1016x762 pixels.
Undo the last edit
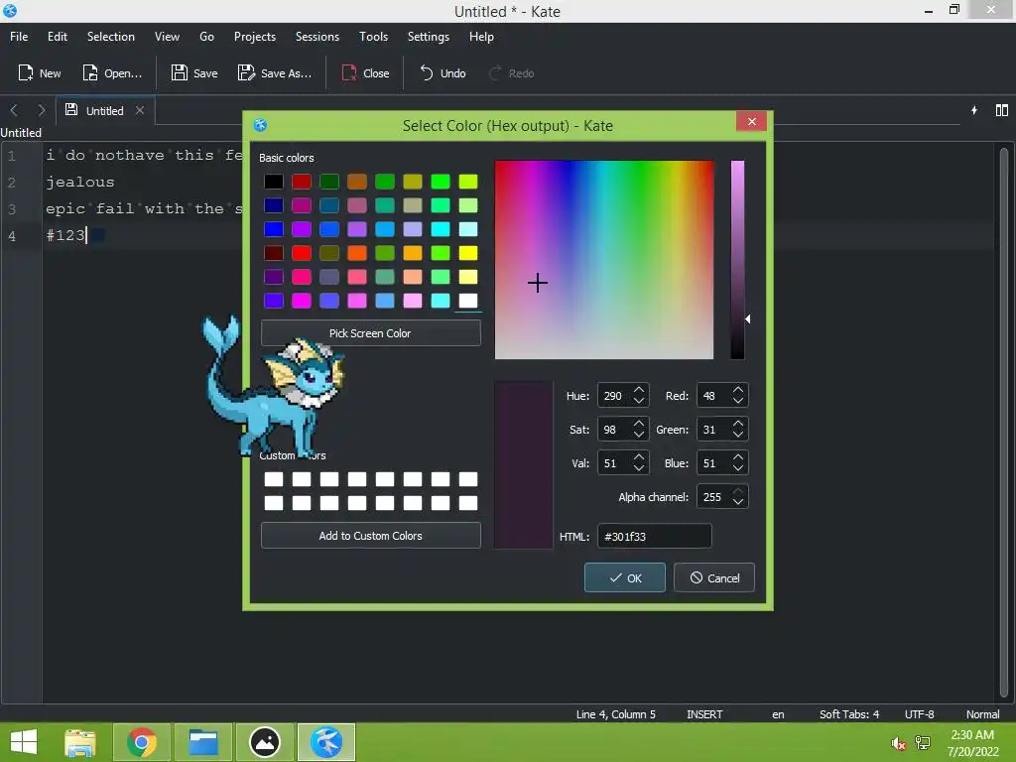444,73
